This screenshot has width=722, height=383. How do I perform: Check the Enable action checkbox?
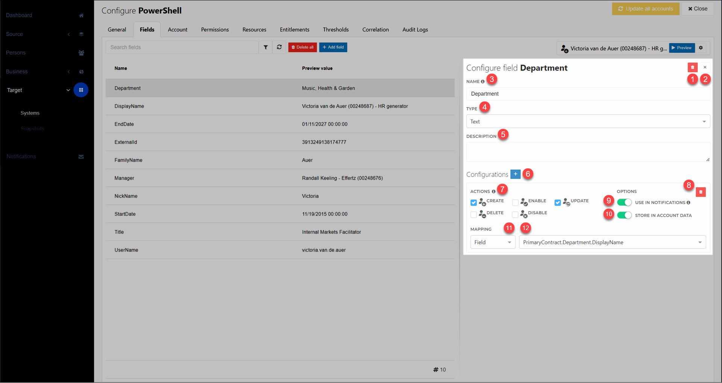tap(515, 203)
